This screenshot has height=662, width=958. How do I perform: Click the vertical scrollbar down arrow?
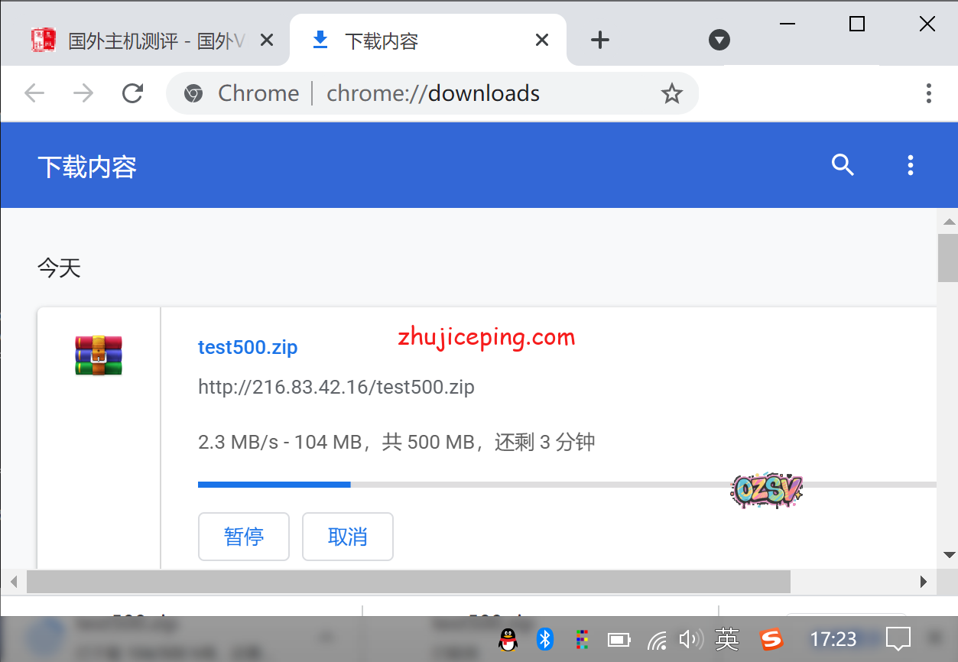click(x=949, y=554)
